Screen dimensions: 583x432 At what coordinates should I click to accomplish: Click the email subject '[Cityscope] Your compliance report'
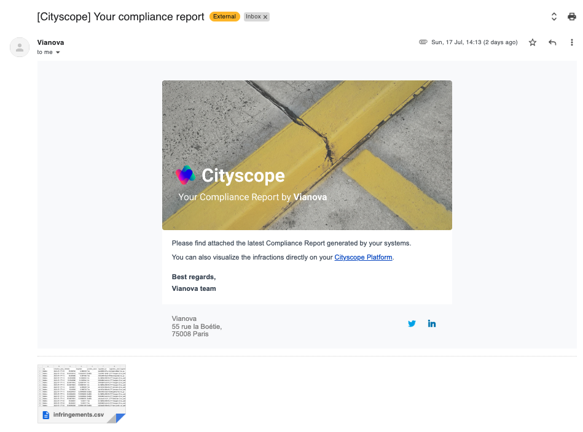[120, 17]
